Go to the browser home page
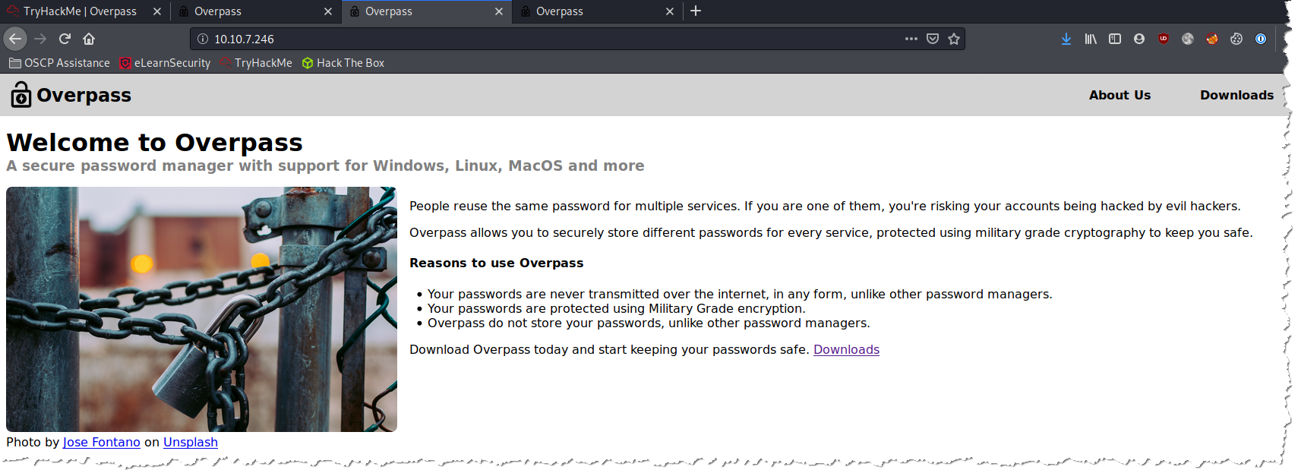Screen dimensions: 1298x473 pos(89,39)
